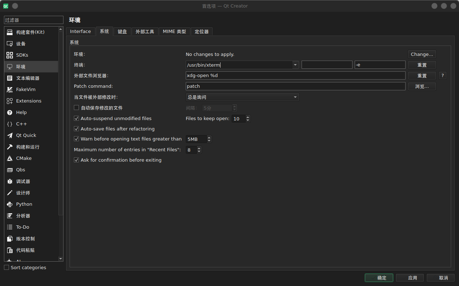459x286 pixels.
Task: Increase the 5MB file size limit
Action: [x=209, y=137]
